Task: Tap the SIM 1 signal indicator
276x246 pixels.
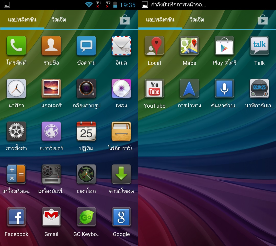Action: [98, 5]
